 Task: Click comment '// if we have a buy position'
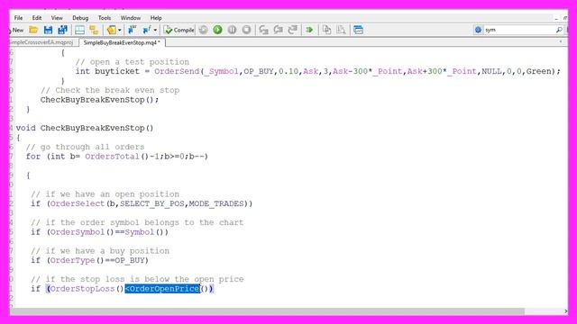coord(100,250)
